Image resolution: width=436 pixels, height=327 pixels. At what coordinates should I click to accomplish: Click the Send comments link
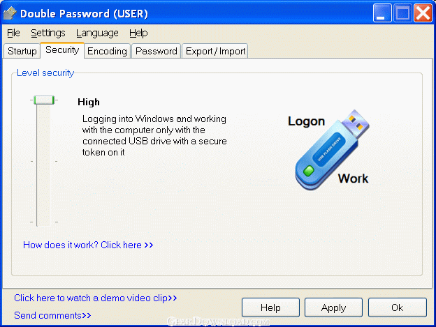(x=52, y=315)
